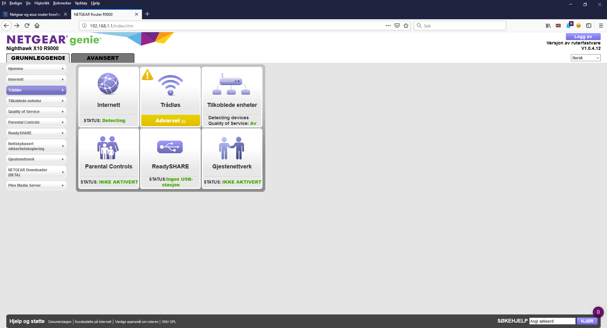
Task: Click the emoji extension icon
Action: tap(579, 26)
